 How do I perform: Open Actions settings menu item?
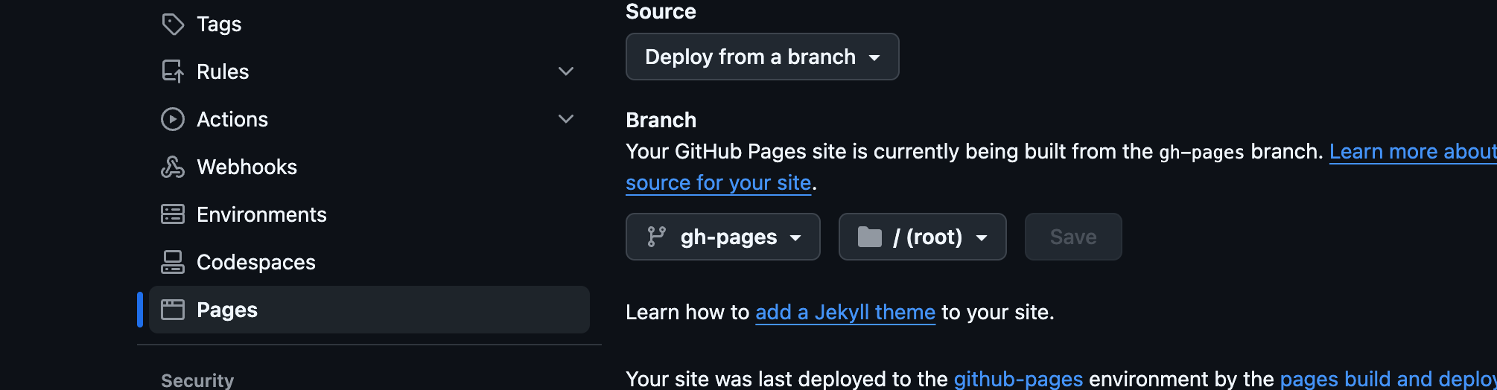pyautogui.click(x=369, y=119)
